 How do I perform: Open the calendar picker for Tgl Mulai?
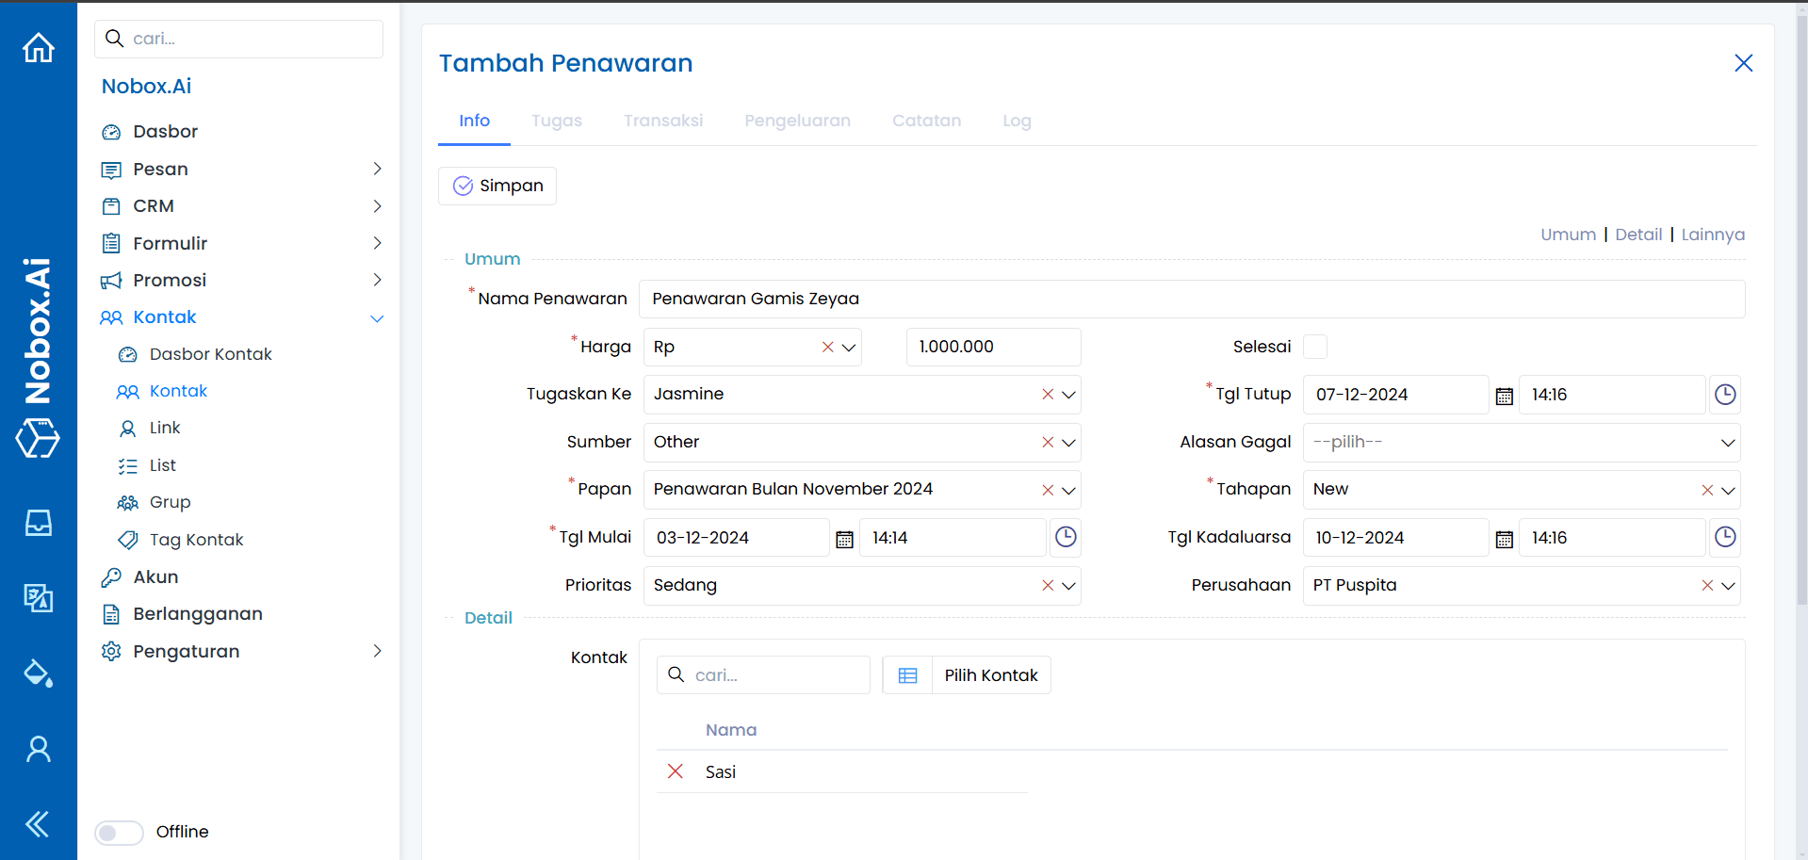click(843, 537)
